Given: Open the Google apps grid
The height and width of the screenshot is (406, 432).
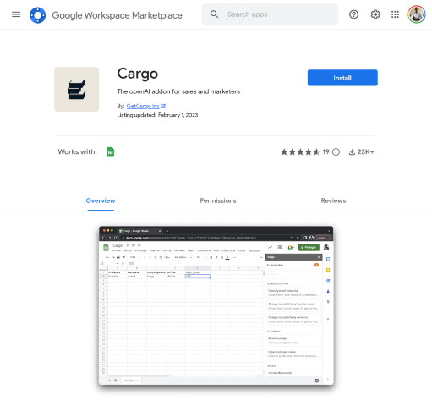Looking at the screenshot, I should (x=395, y=14).
